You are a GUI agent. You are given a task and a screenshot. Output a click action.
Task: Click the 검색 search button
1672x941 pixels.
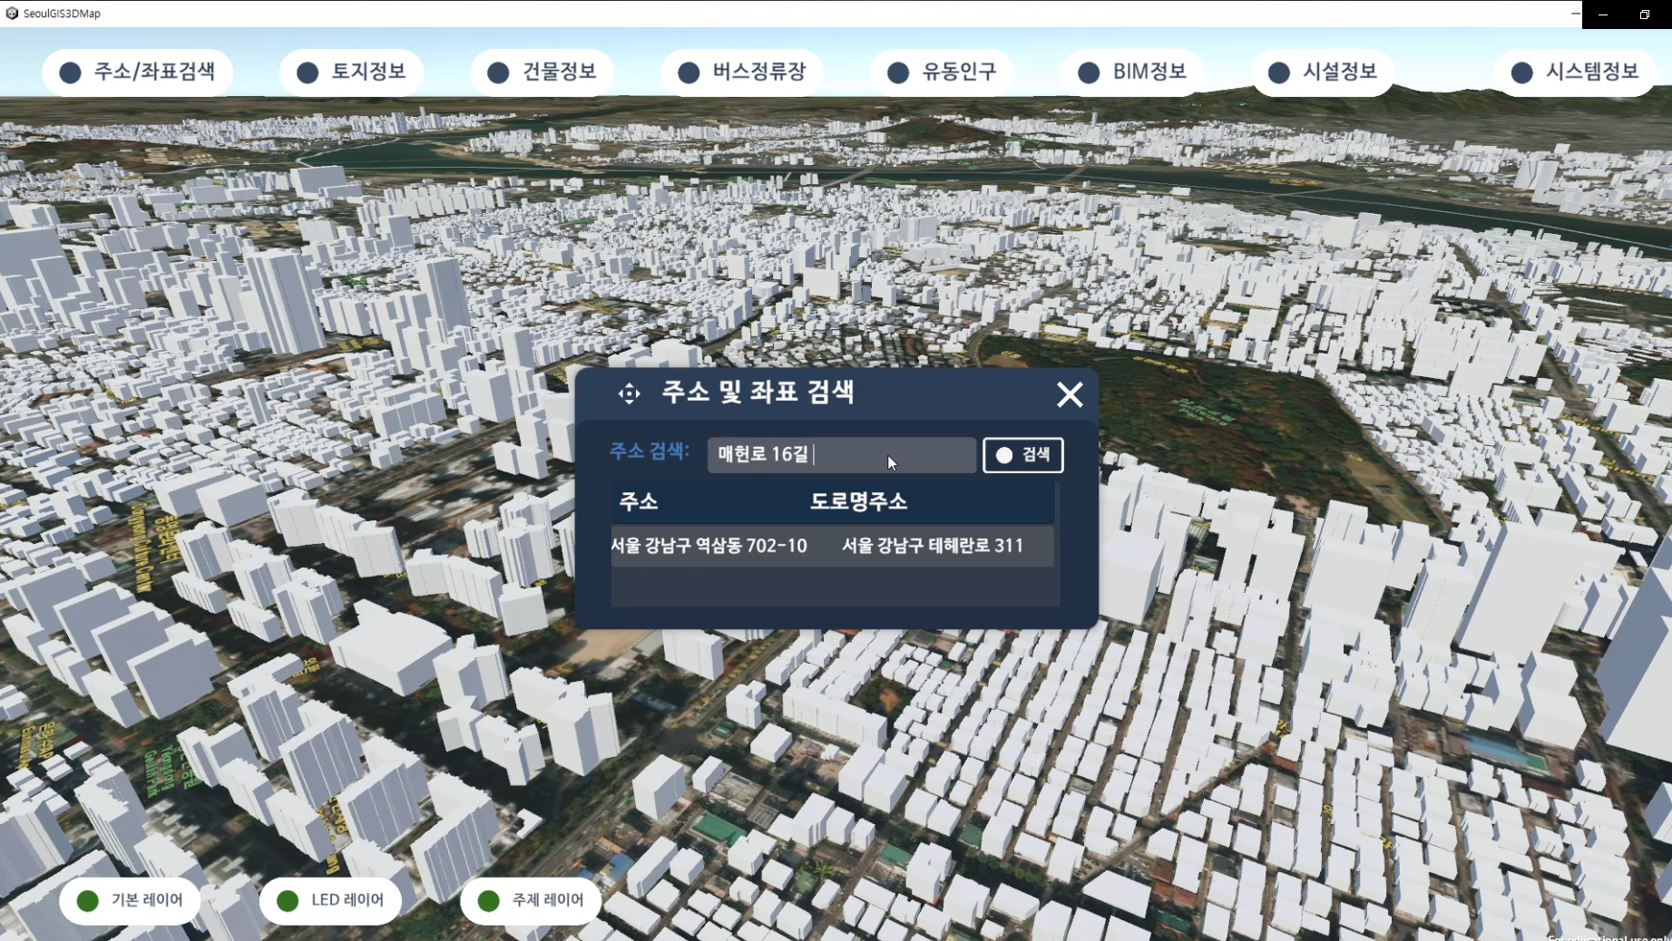(1022, 455)
